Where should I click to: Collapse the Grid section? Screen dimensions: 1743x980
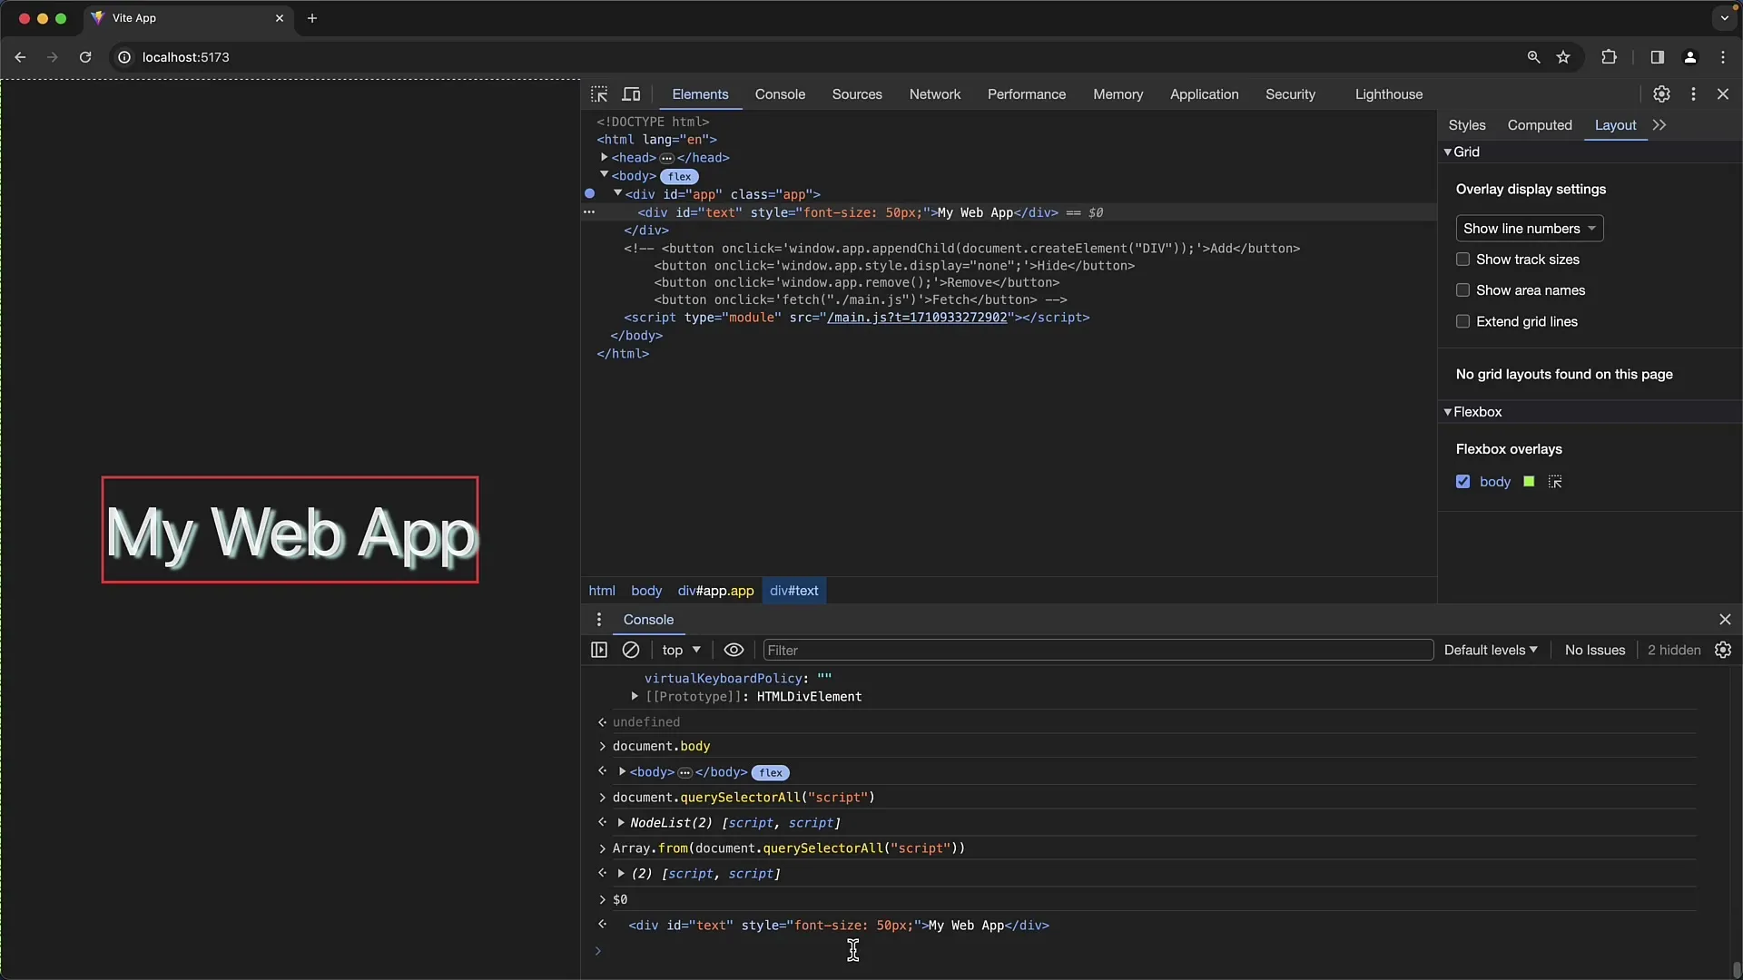coord(1448,152)
